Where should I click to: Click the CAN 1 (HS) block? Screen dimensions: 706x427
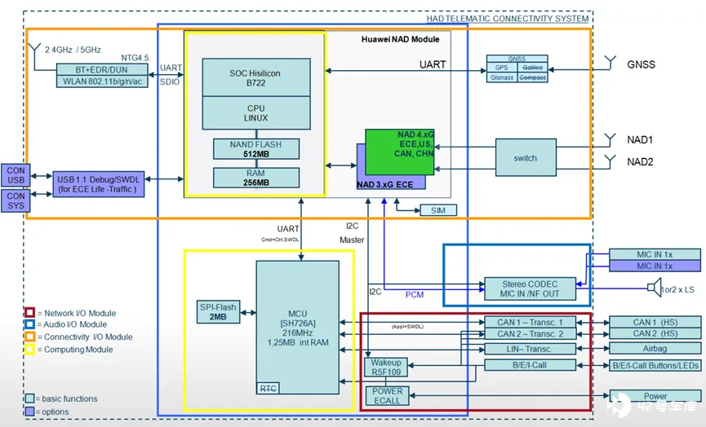point(655,322)
